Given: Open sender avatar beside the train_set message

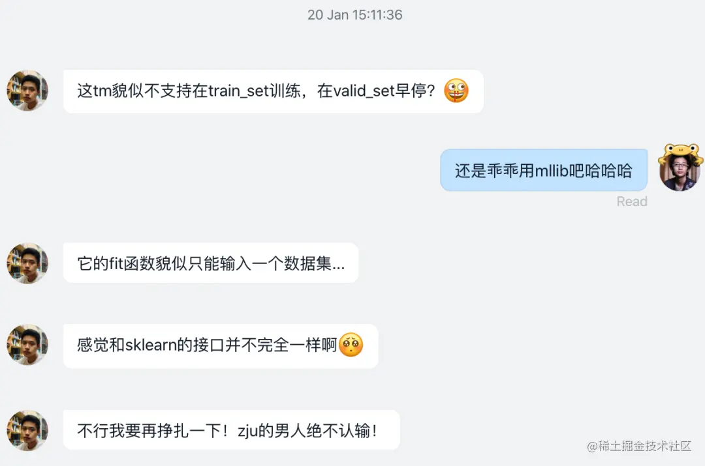Looking at the screenshot, I should [x=27, y=91].
